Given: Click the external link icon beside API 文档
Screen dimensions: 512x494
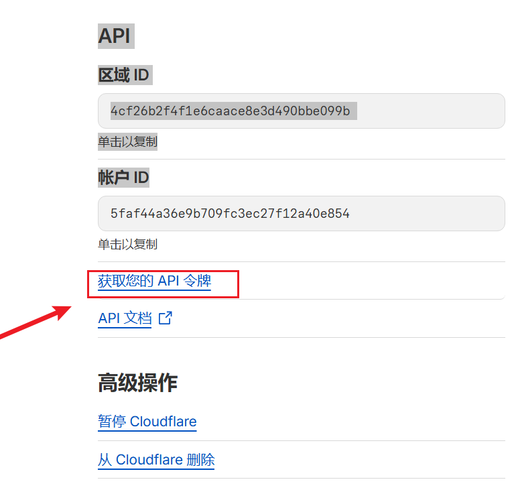Looking at the screenshot, I should (165, 318).
